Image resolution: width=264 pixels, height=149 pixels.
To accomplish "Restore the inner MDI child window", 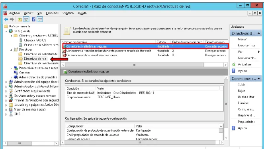I will 255,13.
